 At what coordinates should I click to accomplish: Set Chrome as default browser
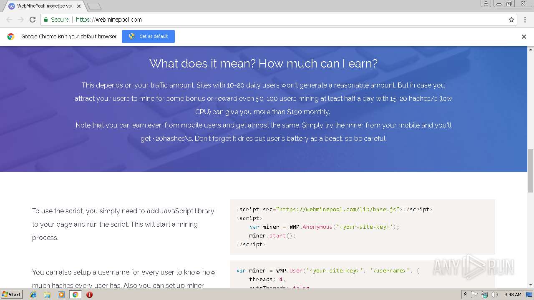point(148,36)
